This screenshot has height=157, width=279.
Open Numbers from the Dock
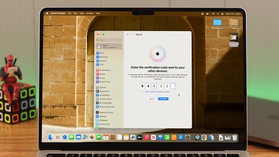pyautogui.click(x=167, y=137)
